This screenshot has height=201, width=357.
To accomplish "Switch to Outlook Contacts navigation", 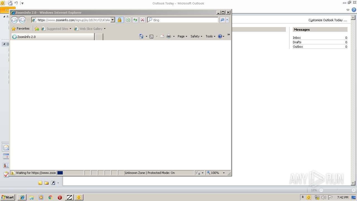I will pyautogui.click(x=6, y=165).
